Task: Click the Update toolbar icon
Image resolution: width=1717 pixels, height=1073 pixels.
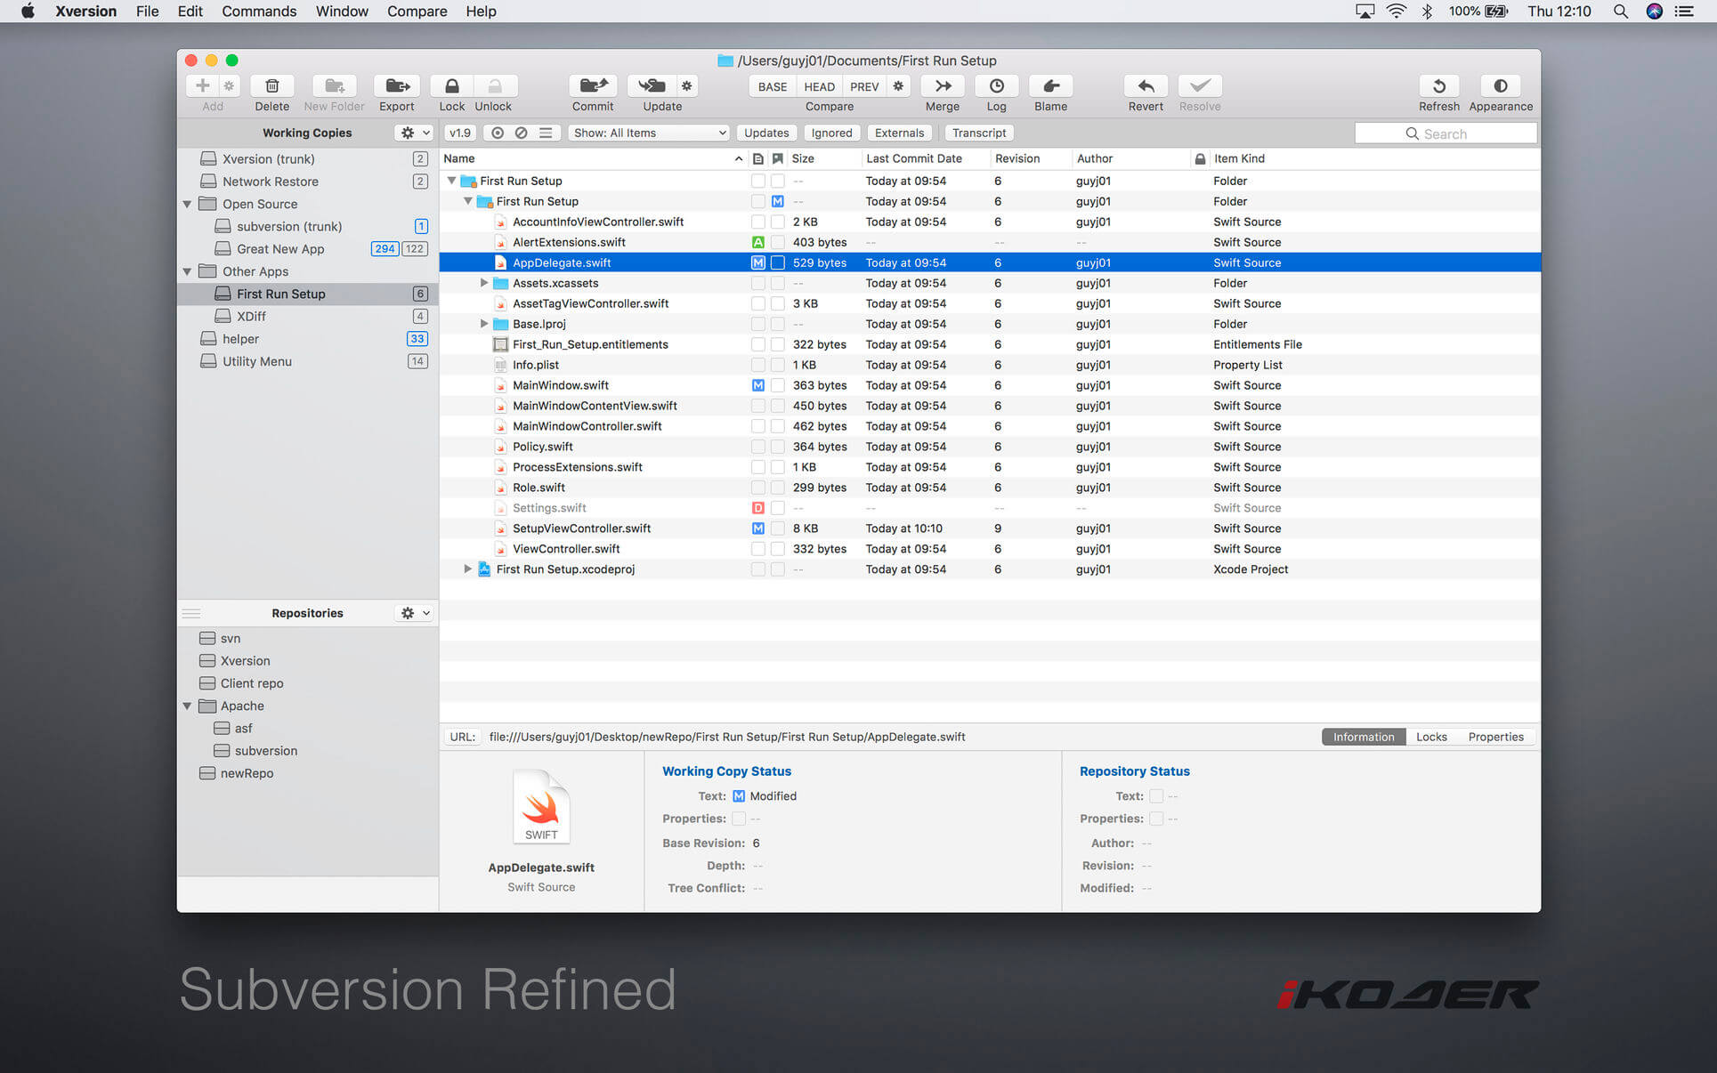Action: pyautogui.click(x=652, y=86)
